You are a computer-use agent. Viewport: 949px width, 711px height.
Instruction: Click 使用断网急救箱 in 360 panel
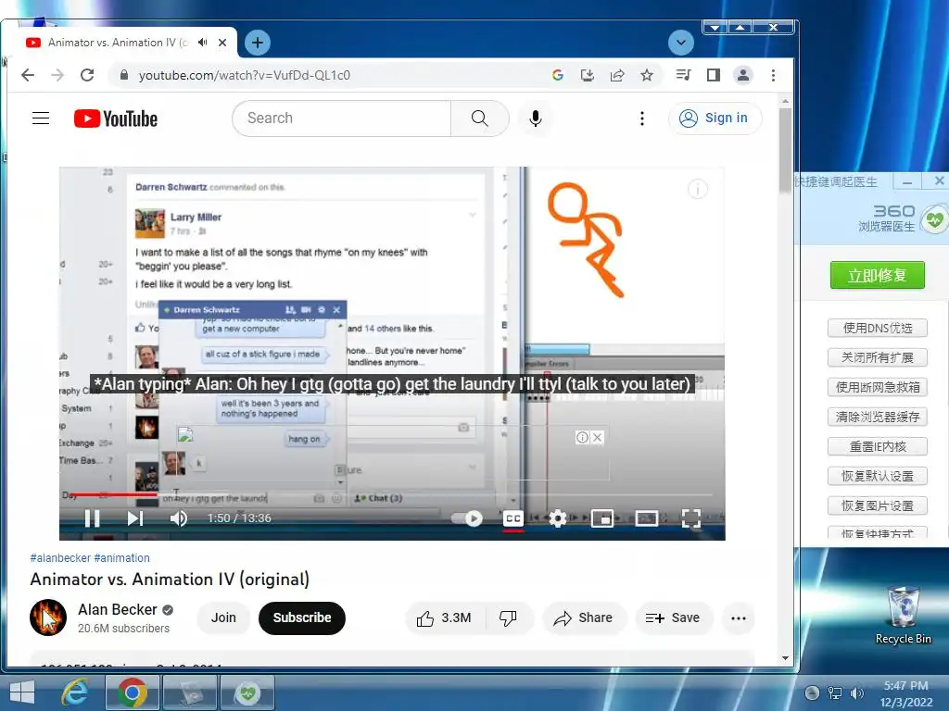pos(878,387)
